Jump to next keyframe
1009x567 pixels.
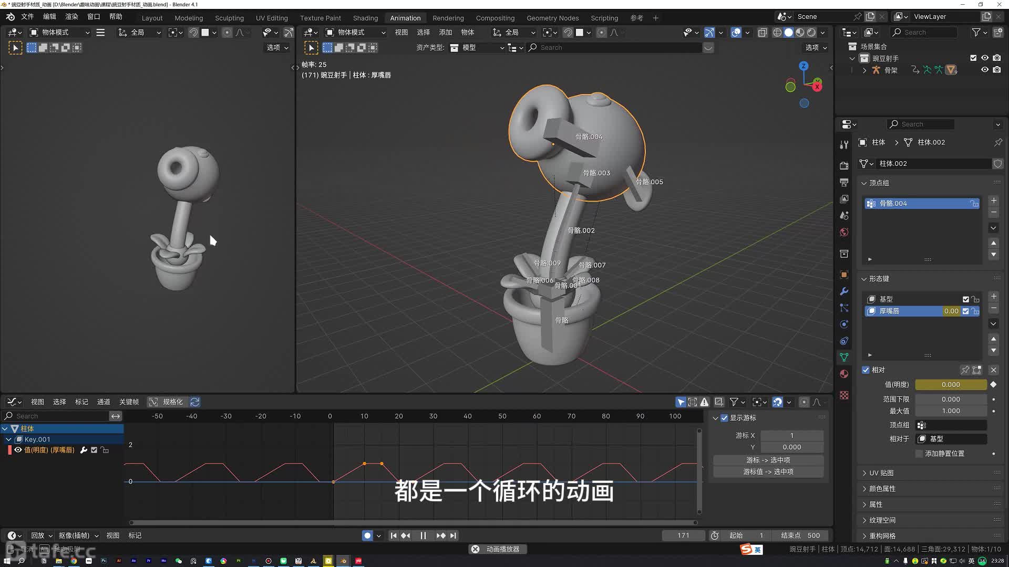point(441,535)
